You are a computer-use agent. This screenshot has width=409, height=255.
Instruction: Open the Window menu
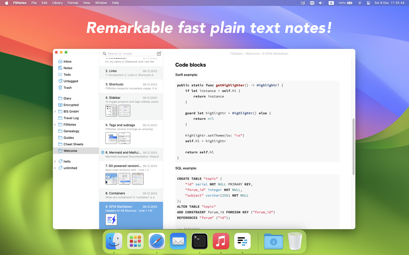[x=101, y=3]
